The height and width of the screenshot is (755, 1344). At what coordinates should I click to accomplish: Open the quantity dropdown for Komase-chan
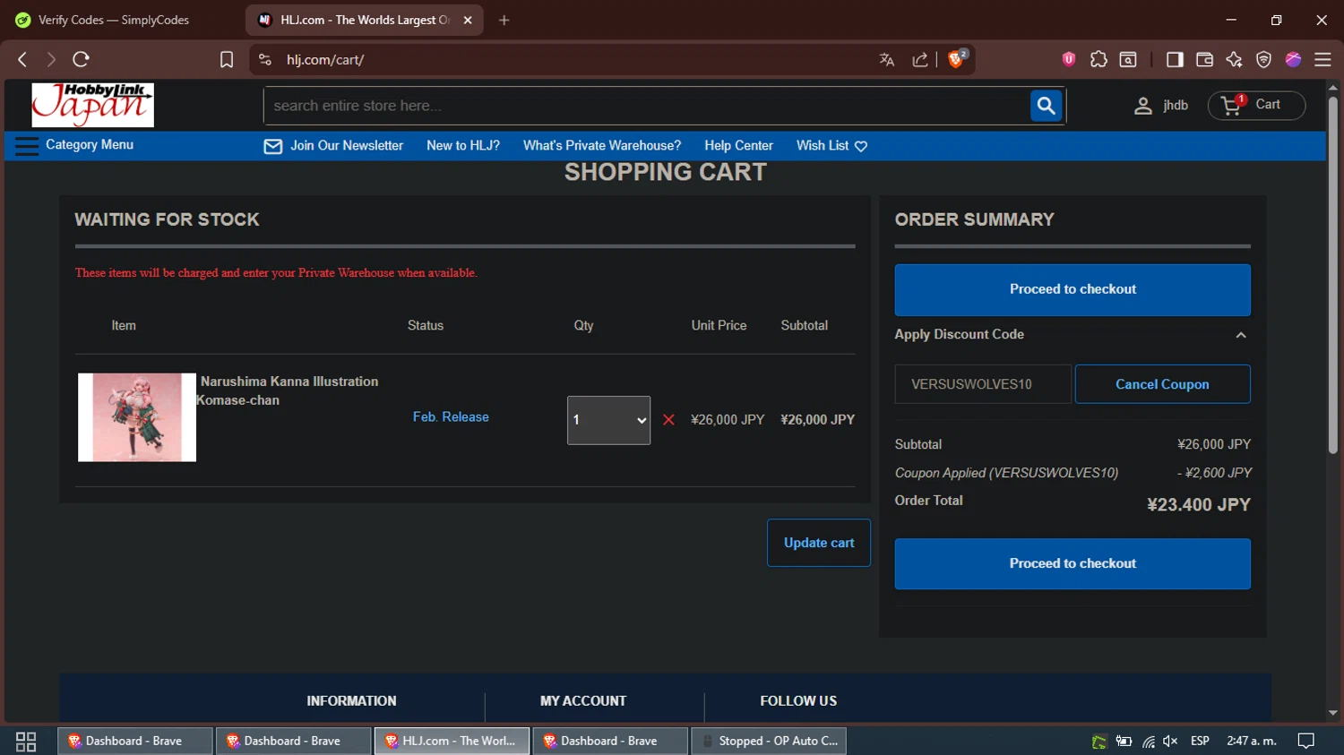pyautogui.click(x=608, y=420)
